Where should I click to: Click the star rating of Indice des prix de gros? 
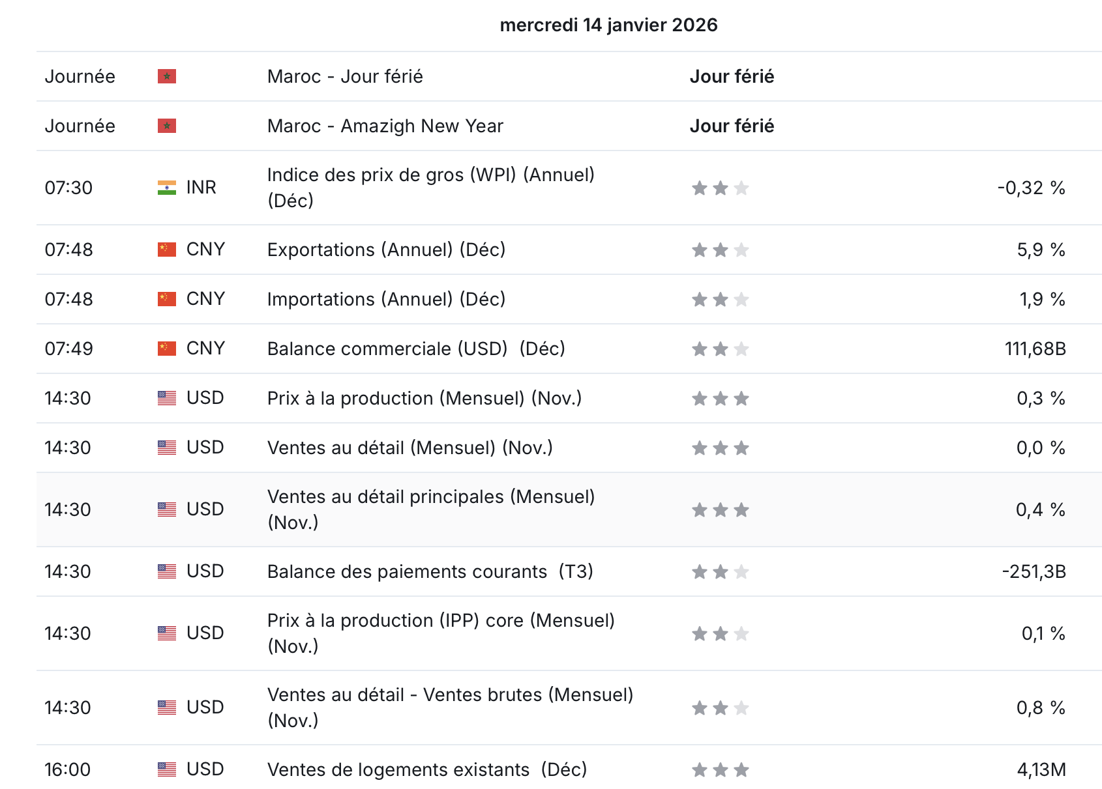(x=721, y=188)
